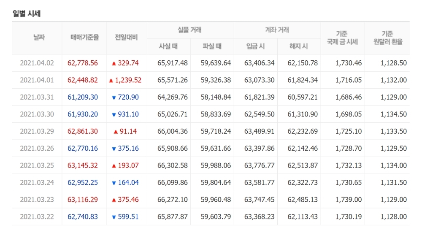This screenshot has width=422, height=230.
Task: Click international gold price 1,739.00
Action: [349, 200]
